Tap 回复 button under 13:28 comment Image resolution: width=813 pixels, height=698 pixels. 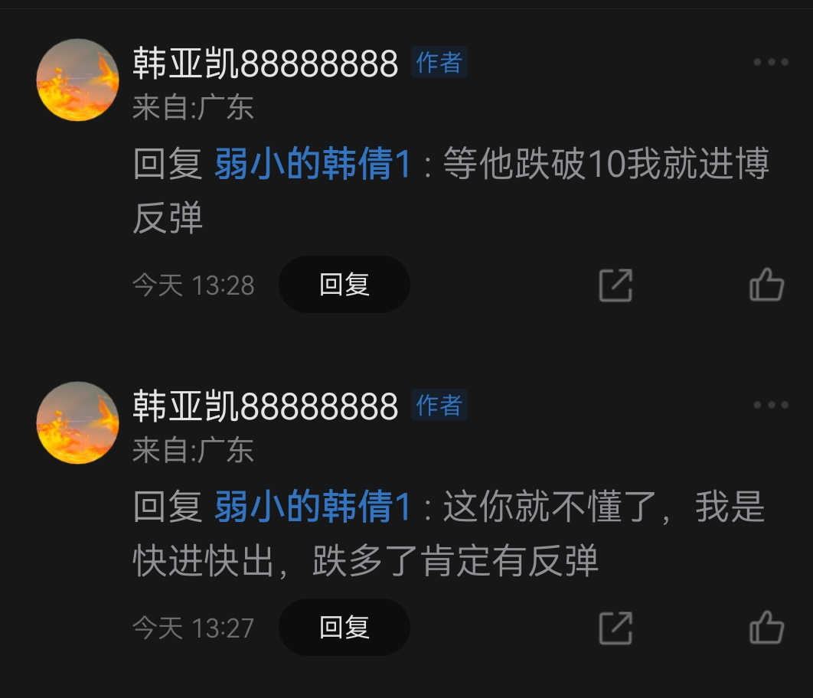tap(344, 285)
